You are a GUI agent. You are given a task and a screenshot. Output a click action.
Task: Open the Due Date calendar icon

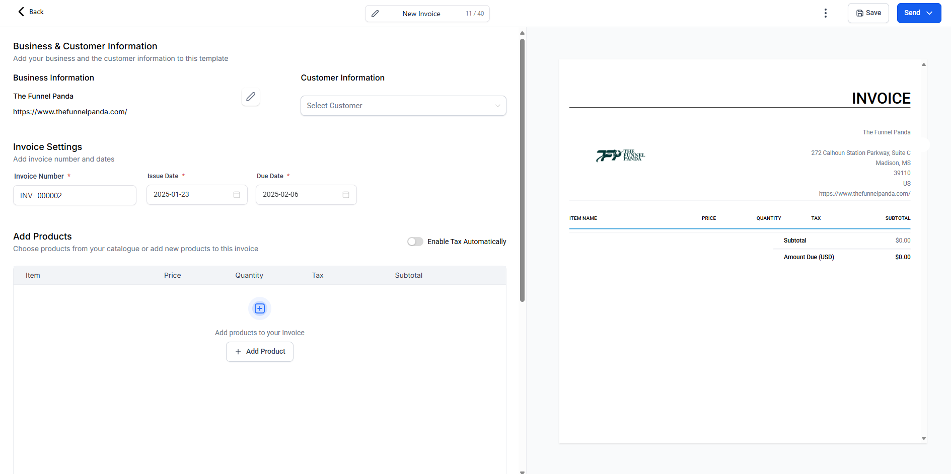click(346, 195)
